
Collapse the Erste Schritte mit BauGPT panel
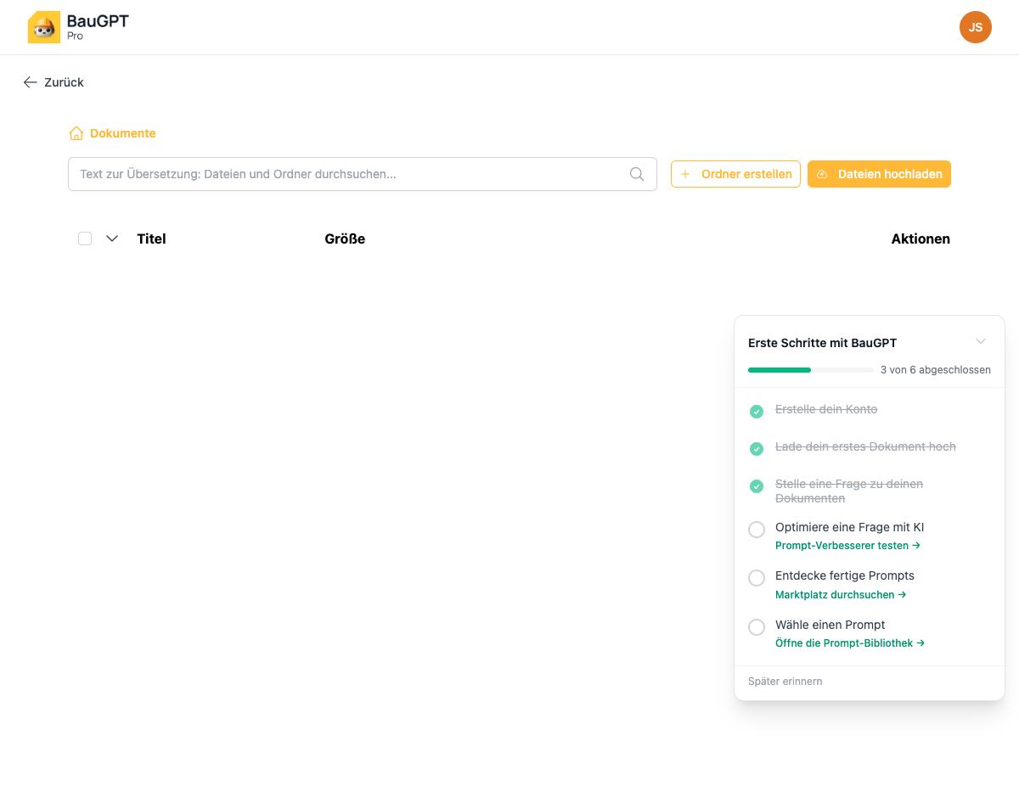981,342
